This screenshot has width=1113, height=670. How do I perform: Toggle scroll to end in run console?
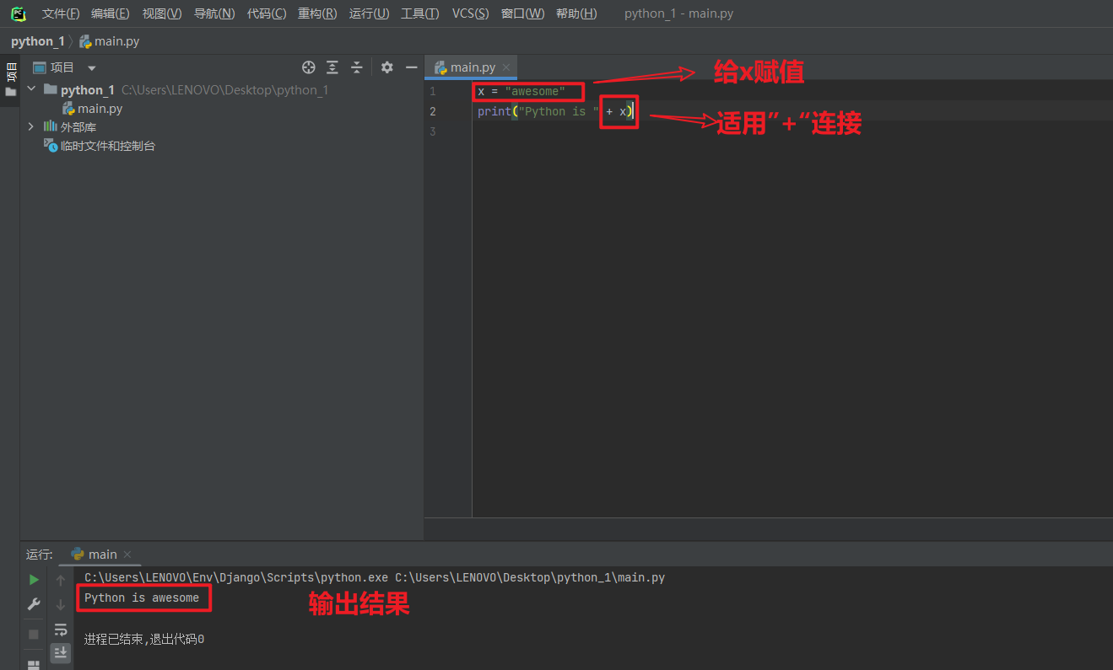pos(61,651)
